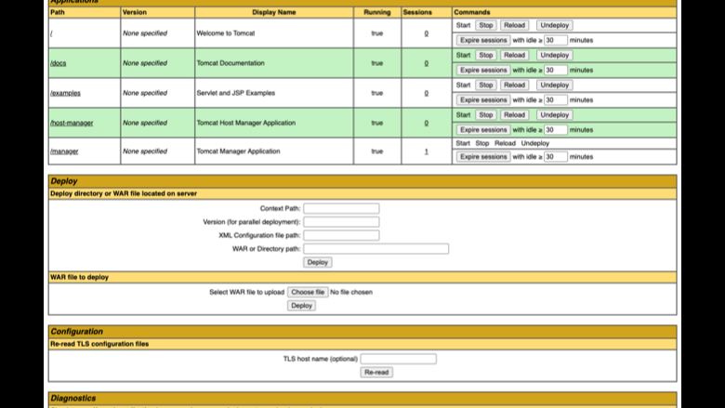View sessions count link for /docs

(x=427, y=63)
